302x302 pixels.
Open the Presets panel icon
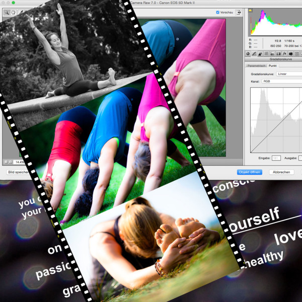click(x=297, y=54)
